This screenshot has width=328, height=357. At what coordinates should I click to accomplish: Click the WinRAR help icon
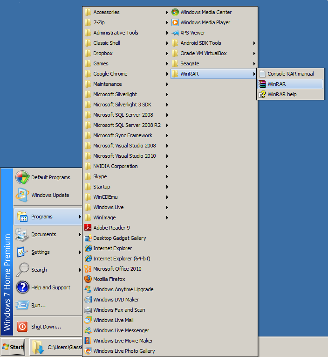(262, 94)
